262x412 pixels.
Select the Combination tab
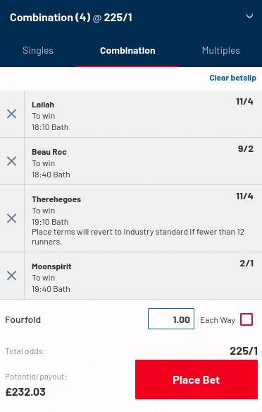coord(127,50)
